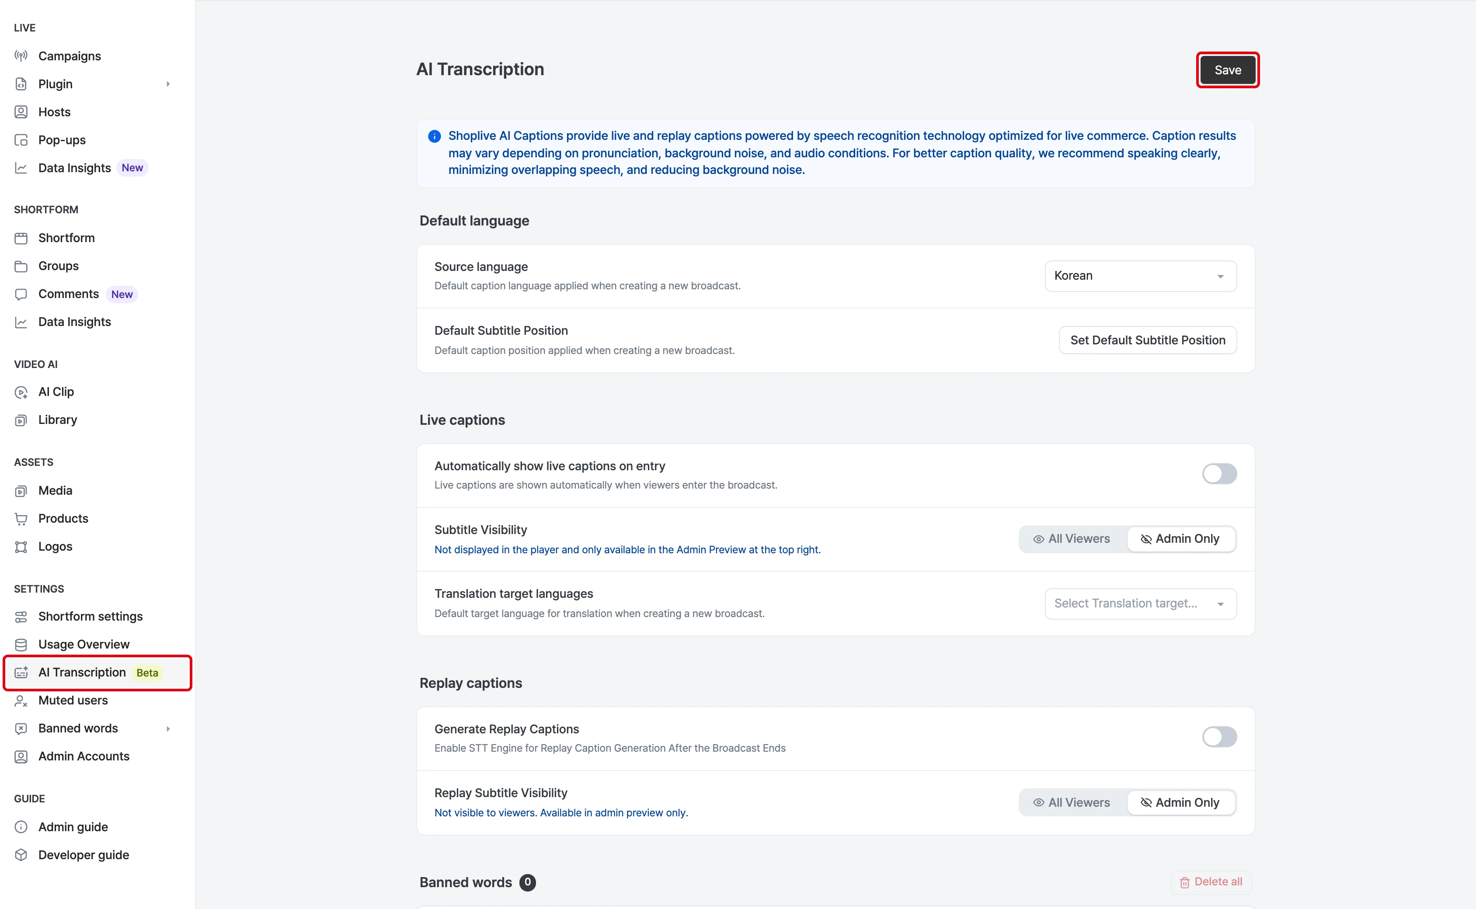Click the Plugin code-file icon
Screen dimensions: 1476x909
click(x=21, y=84)
